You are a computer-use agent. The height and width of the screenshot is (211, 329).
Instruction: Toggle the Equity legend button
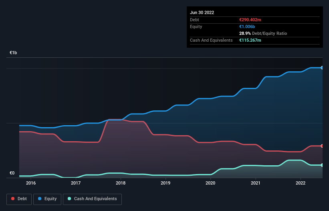click(x=47, y=199)
